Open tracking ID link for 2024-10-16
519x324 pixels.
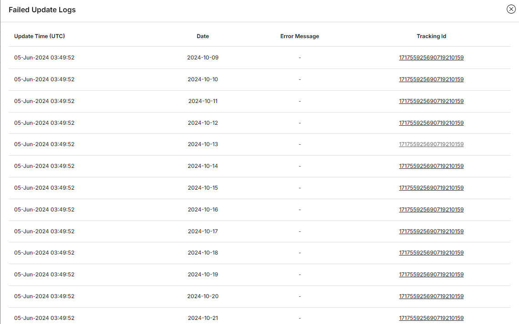click(431, 210)
